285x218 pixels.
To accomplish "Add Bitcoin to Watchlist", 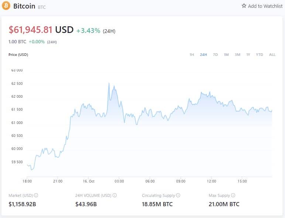I will tap(262, 6).
